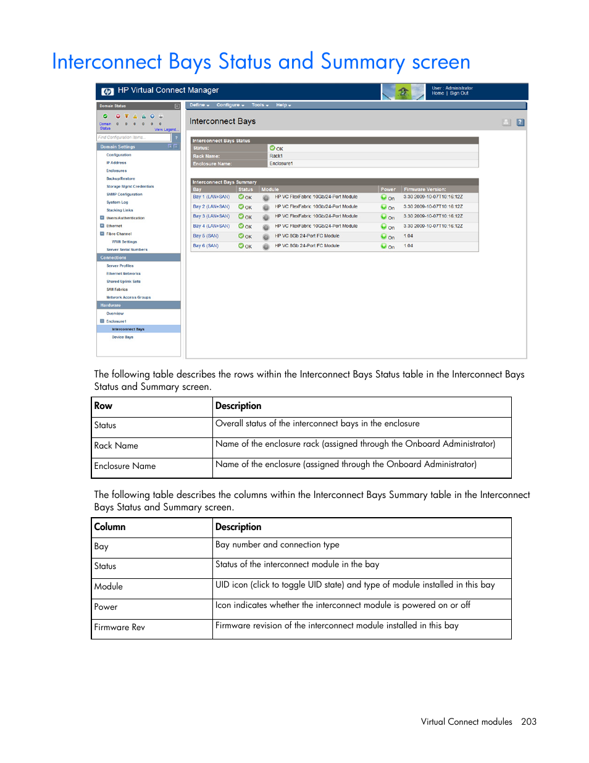Select the highlighted Interconnect Bays tree item
This screenshot has height=763, width=589.
pyautogui.click(x=139, y=329)
